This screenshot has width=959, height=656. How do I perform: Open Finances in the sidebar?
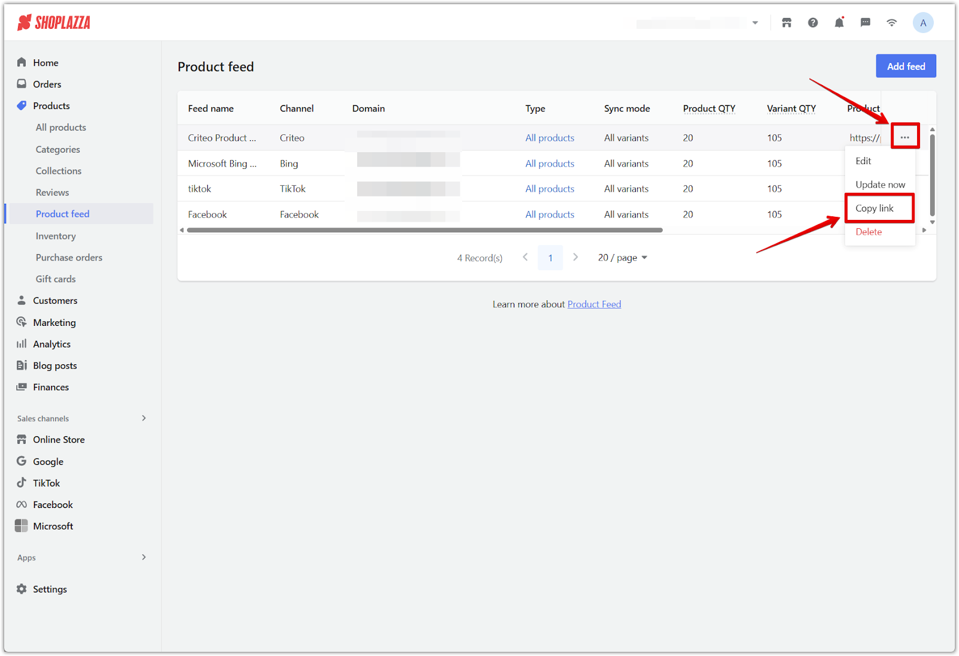(51, 387)
